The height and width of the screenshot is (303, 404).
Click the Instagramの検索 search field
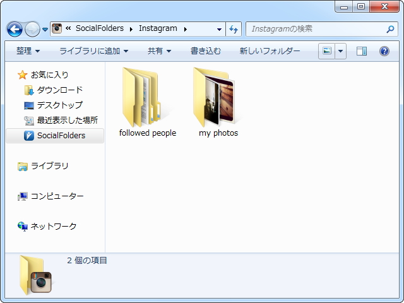(322, 29)
